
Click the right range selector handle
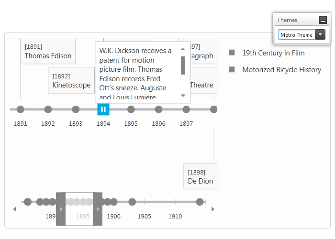98,209
